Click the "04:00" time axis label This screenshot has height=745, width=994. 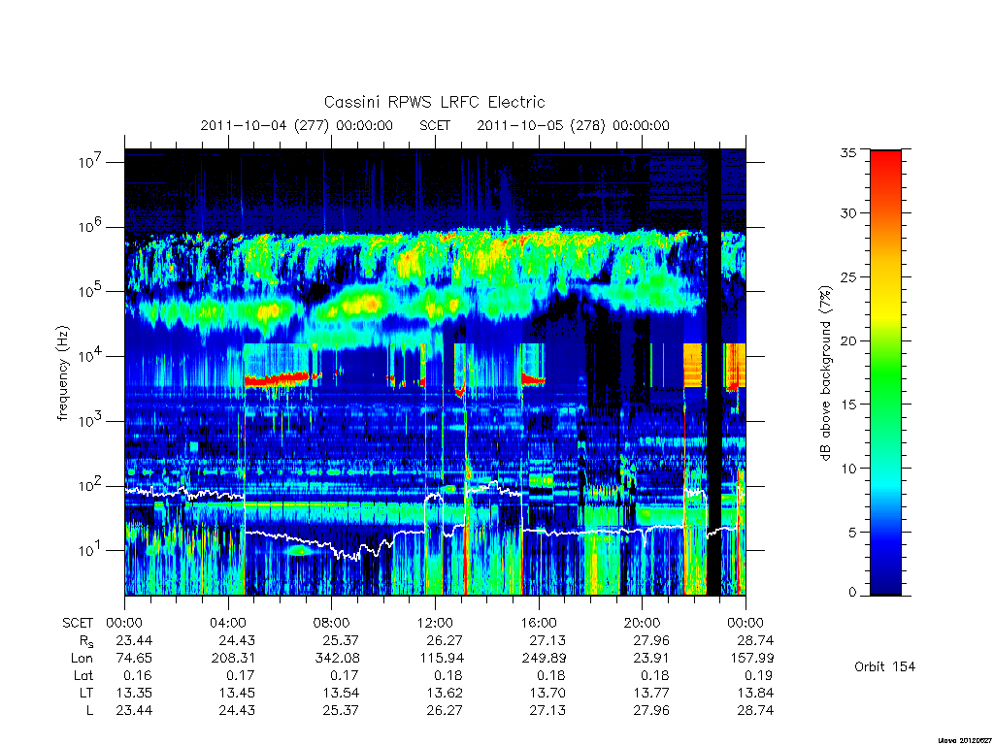click(228, 623)
